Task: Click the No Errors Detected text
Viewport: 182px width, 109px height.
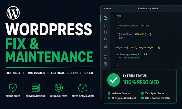Action: [122, 93]
